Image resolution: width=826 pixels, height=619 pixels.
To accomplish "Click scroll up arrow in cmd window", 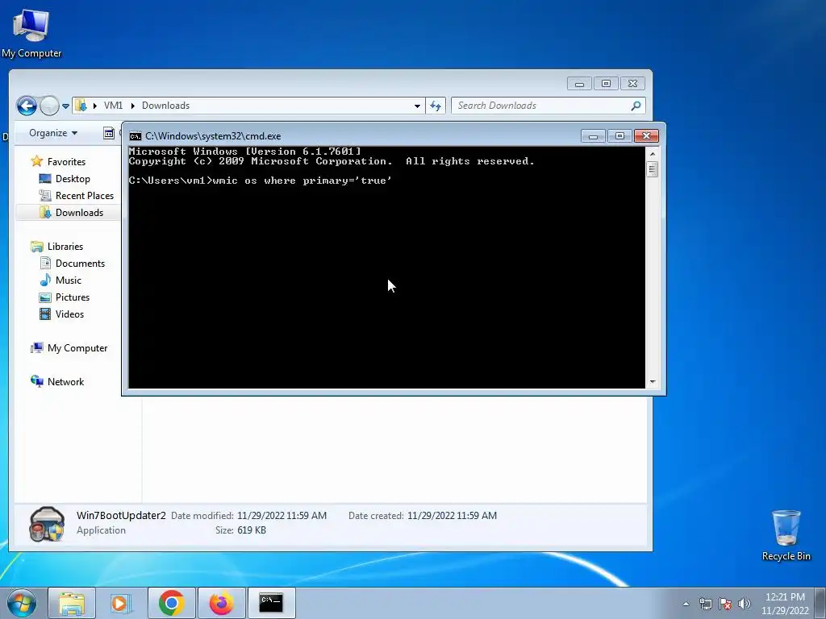I will [652, 154].
